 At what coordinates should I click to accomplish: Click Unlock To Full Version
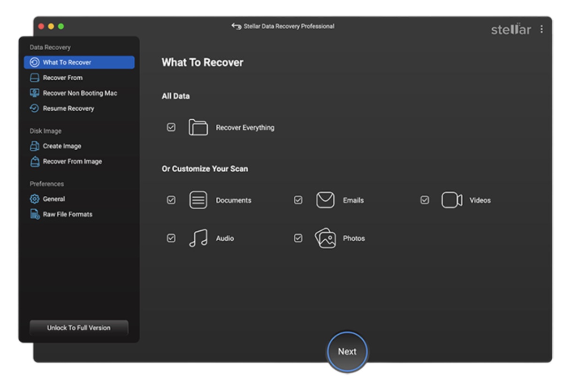(x=78, y=328)
